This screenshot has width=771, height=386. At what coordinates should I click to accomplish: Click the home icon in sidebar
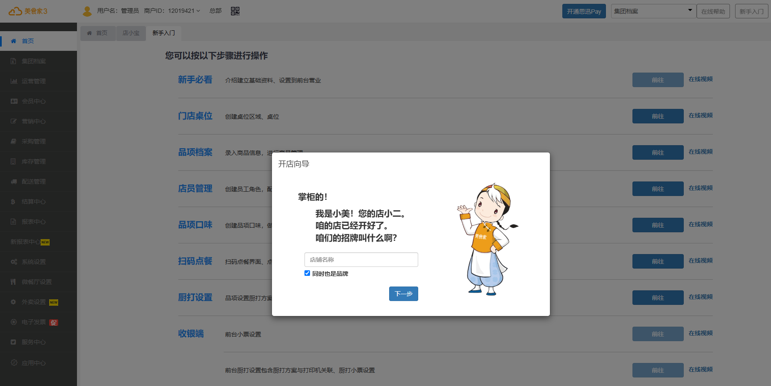click(x=14, y=41)
